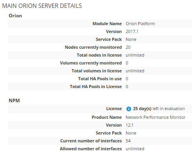This screenshot has height=153, width=192.
Task: Select the Orion version value '2017.1'
Action: (132, 31)
